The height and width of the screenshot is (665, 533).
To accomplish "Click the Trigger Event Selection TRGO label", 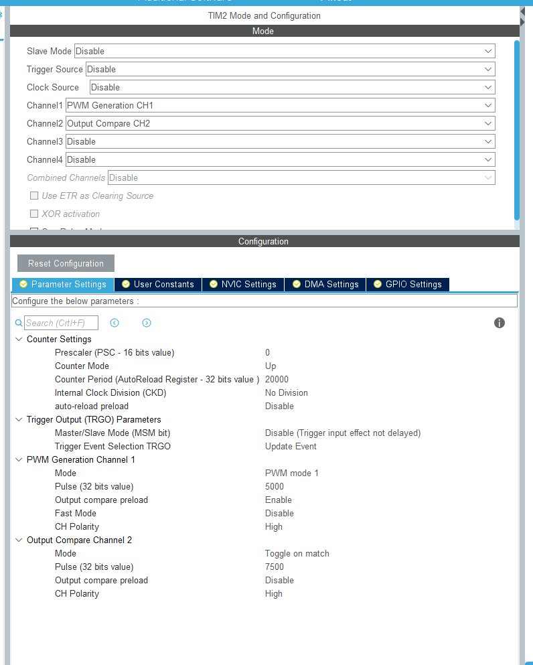I will tap(112, 446).
